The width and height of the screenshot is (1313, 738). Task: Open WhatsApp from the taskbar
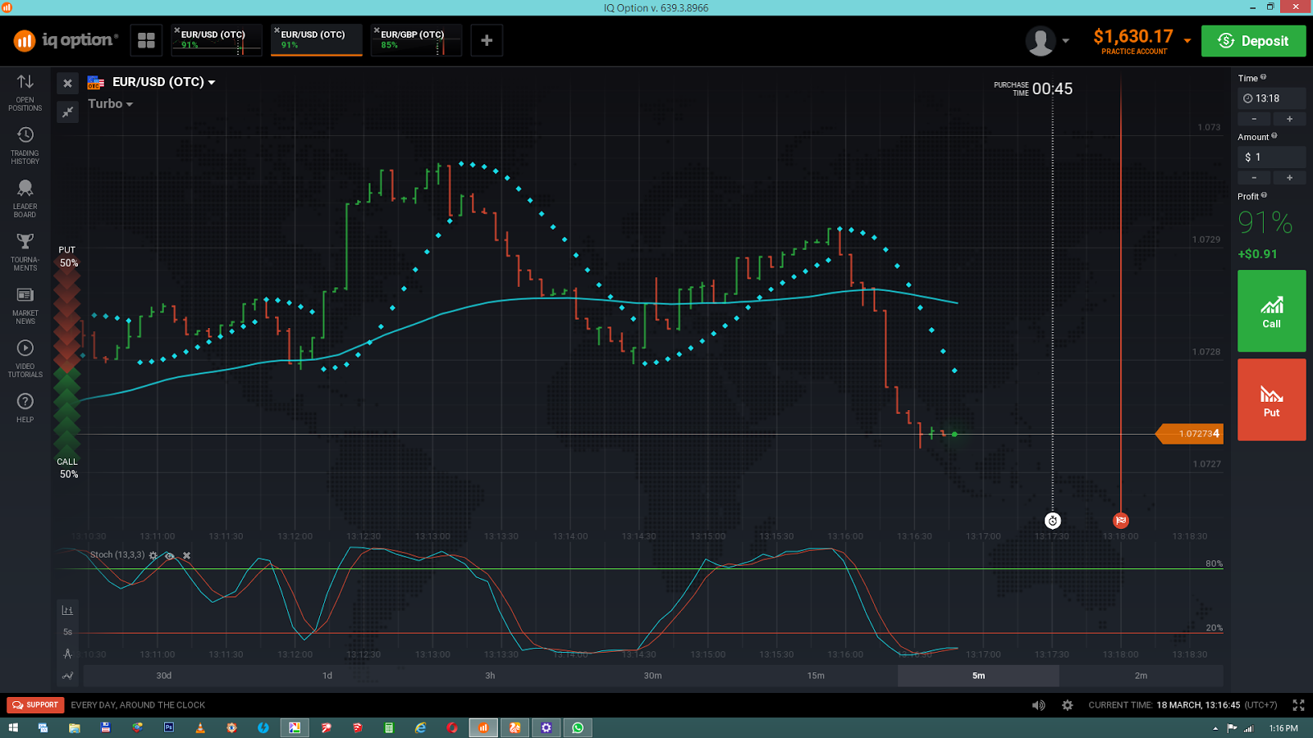[x=579, y=728]
